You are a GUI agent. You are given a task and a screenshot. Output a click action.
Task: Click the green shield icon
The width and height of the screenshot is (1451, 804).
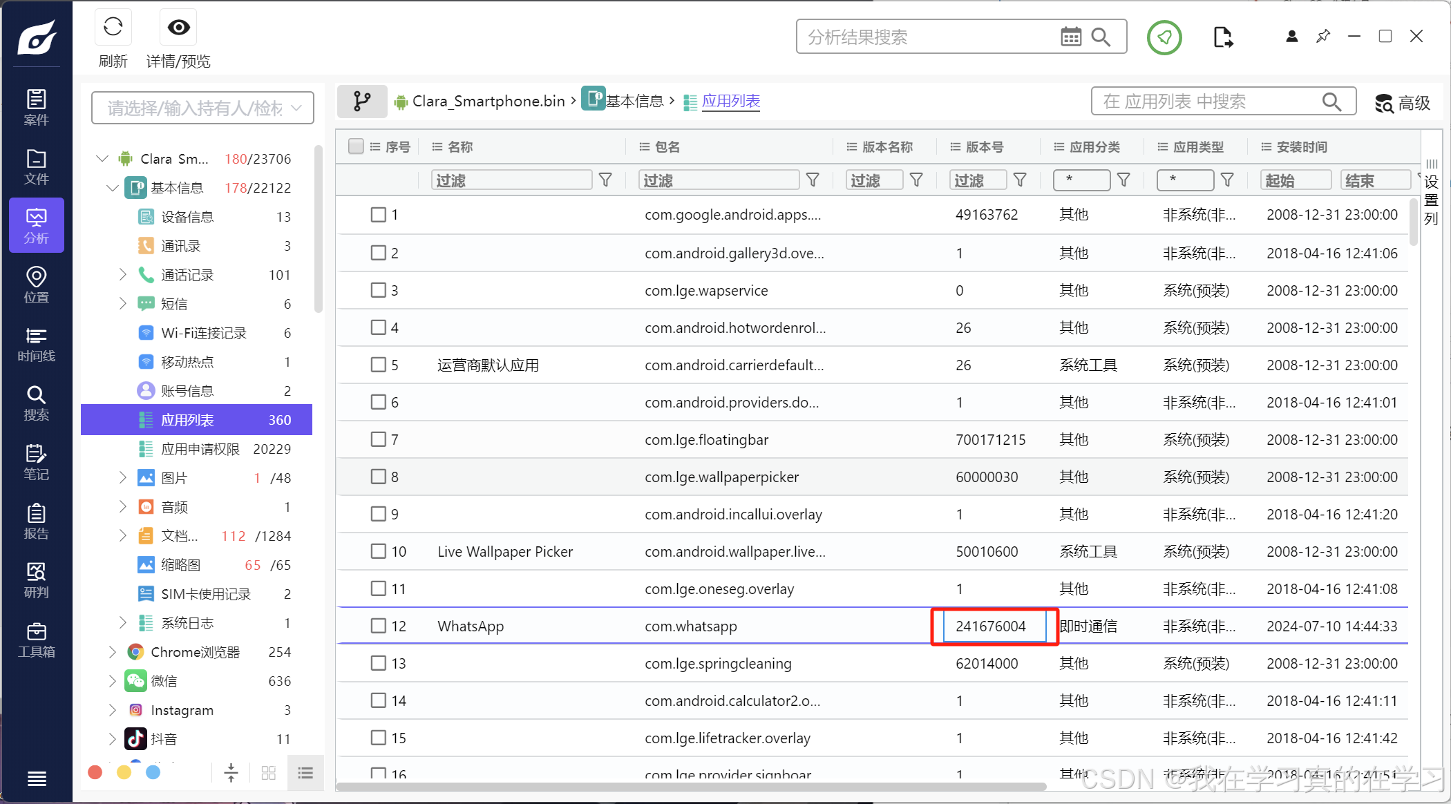[1164, 37]
